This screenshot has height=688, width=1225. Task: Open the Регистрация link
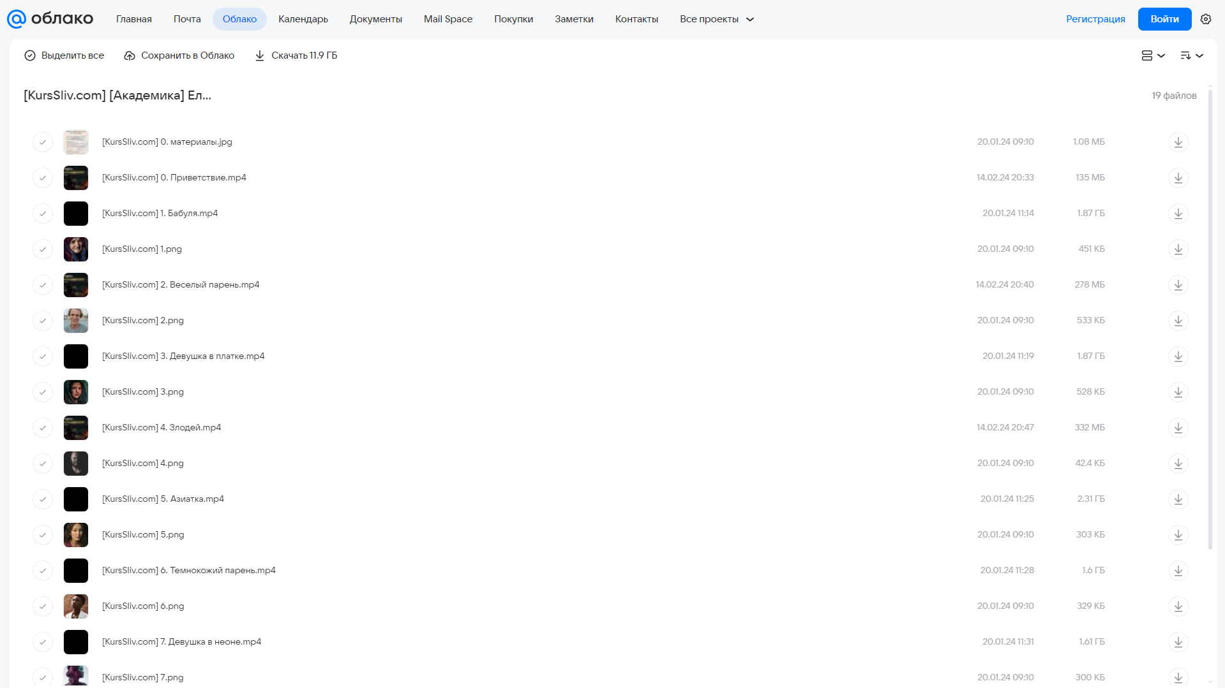(x=1095, y=19)
